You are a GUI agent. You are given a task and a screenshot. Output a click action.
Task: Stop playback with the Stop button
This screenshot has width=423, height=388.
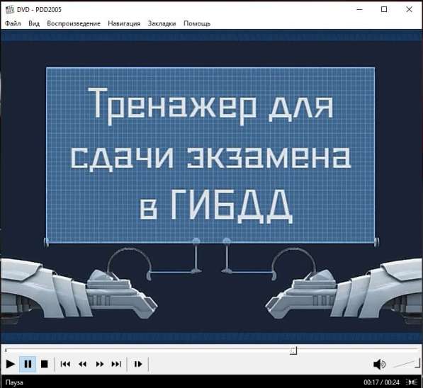coord(44,364)
